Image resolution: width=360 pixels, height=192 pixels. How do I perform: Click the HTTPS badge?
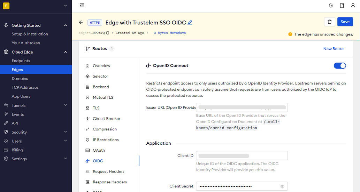(x=95, y=23)
